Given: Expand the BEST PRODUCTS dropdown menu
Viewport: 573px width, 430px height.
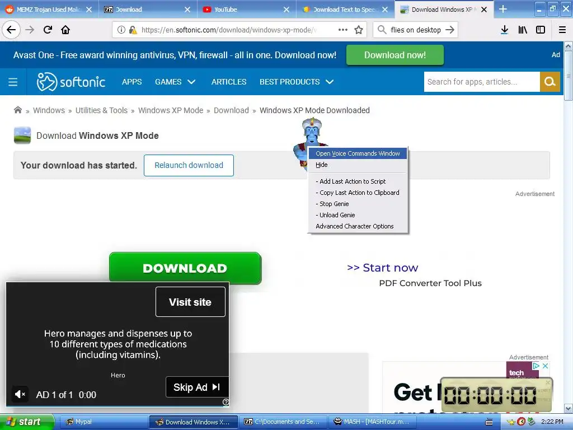Looking at the screenshot, I should click(297, 82).
